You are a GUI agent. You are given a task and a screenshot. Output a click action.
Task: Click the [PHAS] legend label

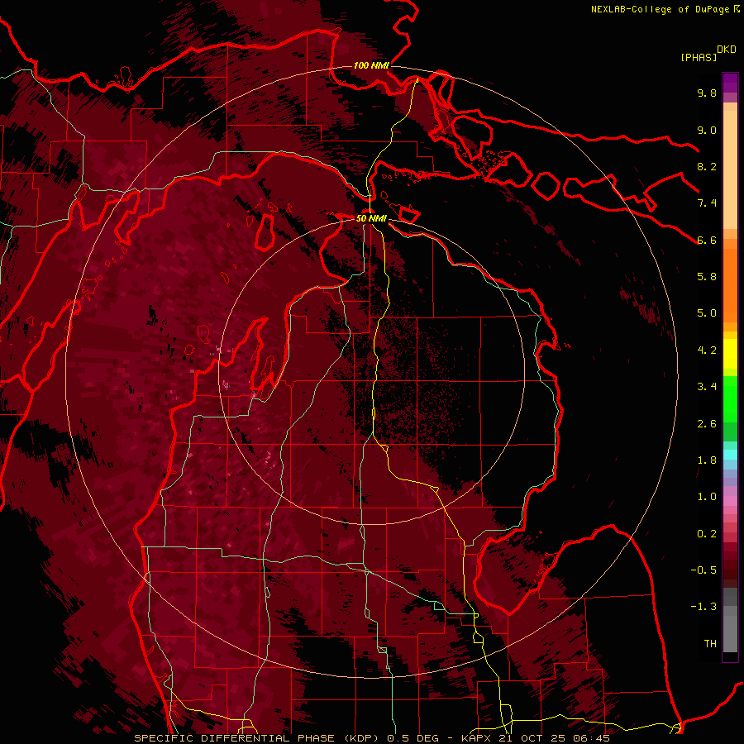(699, 58)
